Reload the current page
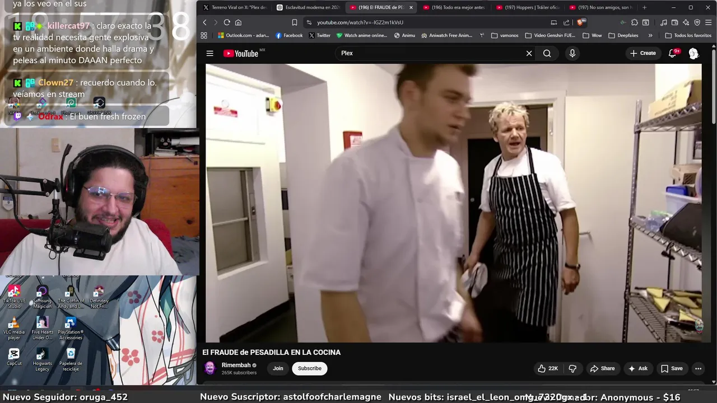The width and height of the screenshot is (717, 403). click(227, 22)
